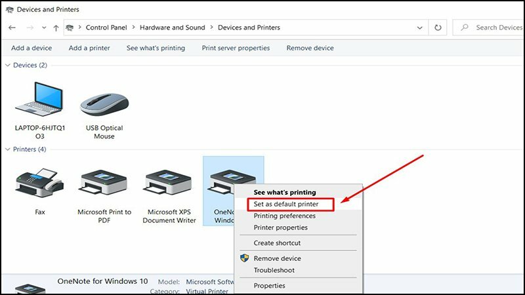Click Remove device in context menu
This screenshot has height=295, width=525.
tap(277, 258)
